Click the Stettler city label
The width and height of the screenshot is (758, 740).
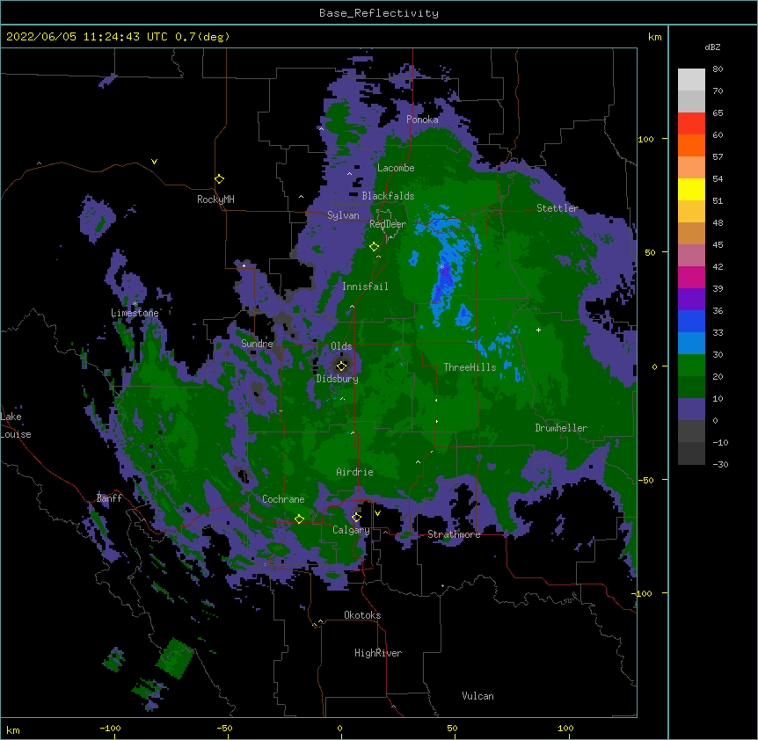point(558,208)
